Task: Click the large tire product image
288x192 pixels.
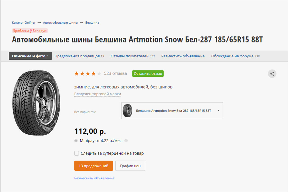Action: pyautogui.click(x=36, y=103)
